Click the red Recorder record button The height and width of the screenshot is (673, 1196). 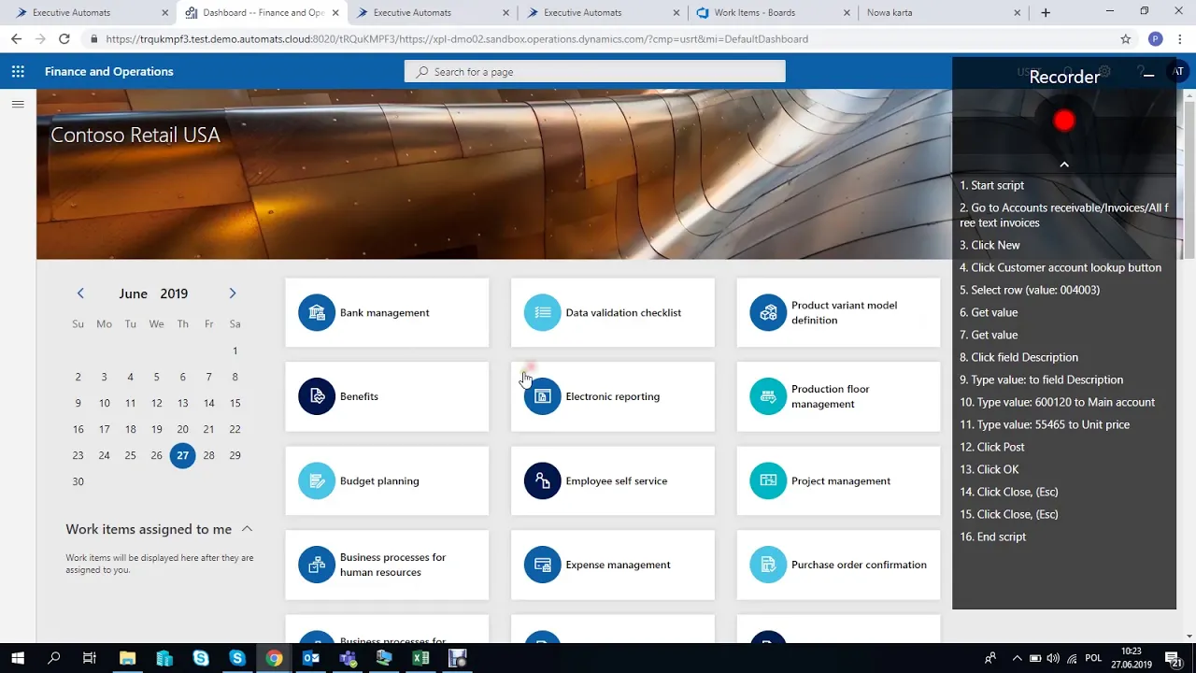1063,120
